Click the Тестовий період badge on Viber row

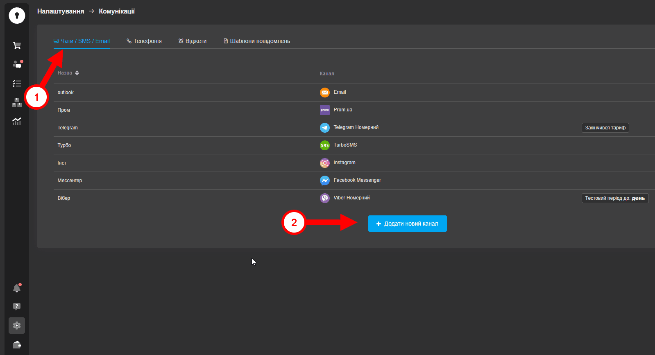pos(615,198)
